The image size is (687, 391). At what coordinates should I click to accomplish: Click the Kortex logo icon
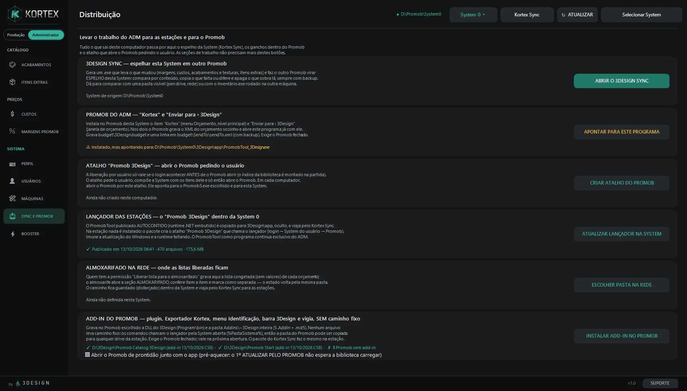point(15,14)
